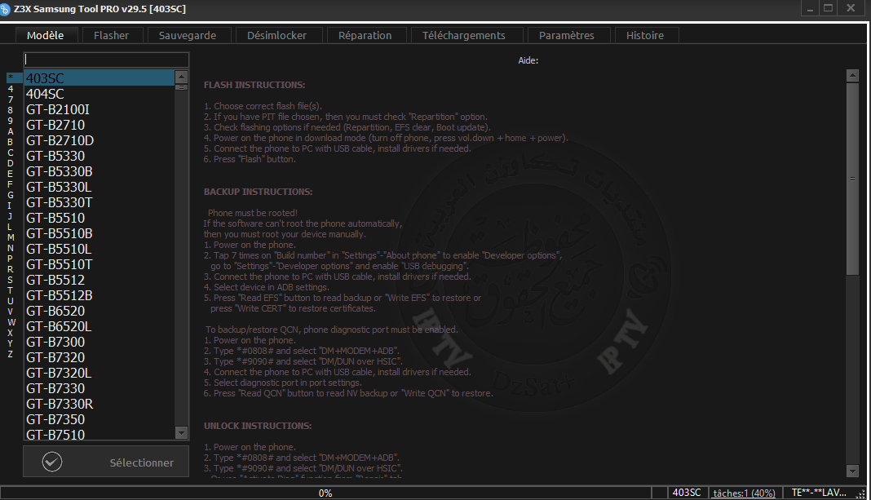Pick GT-B5330L in the list
This screenshot has height=500, width=871.
tap(99, 188)
